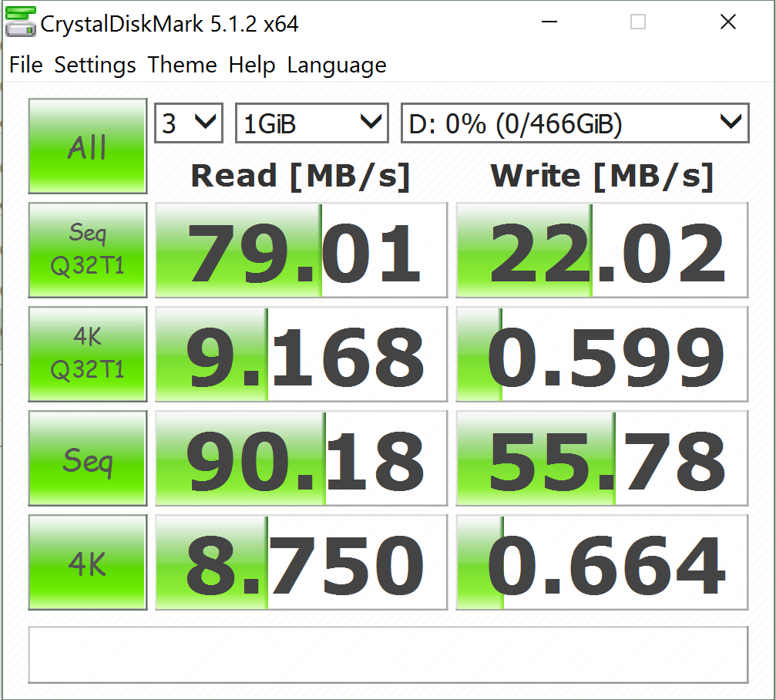Open the Theme menu
The width and height of the screenshot is (776, 700).
click(x=182, y=66)
